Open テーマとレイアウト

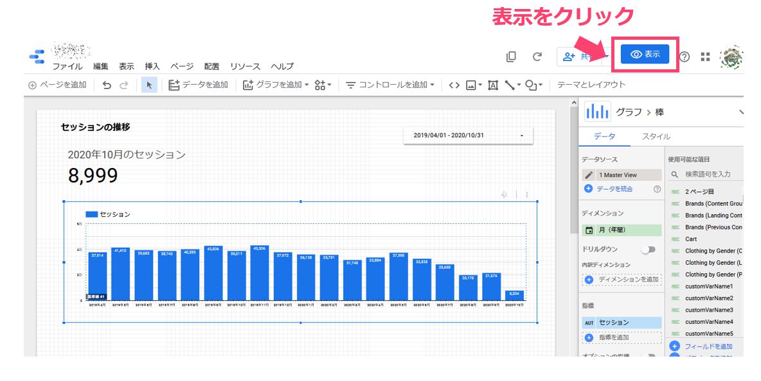(591, 85)
